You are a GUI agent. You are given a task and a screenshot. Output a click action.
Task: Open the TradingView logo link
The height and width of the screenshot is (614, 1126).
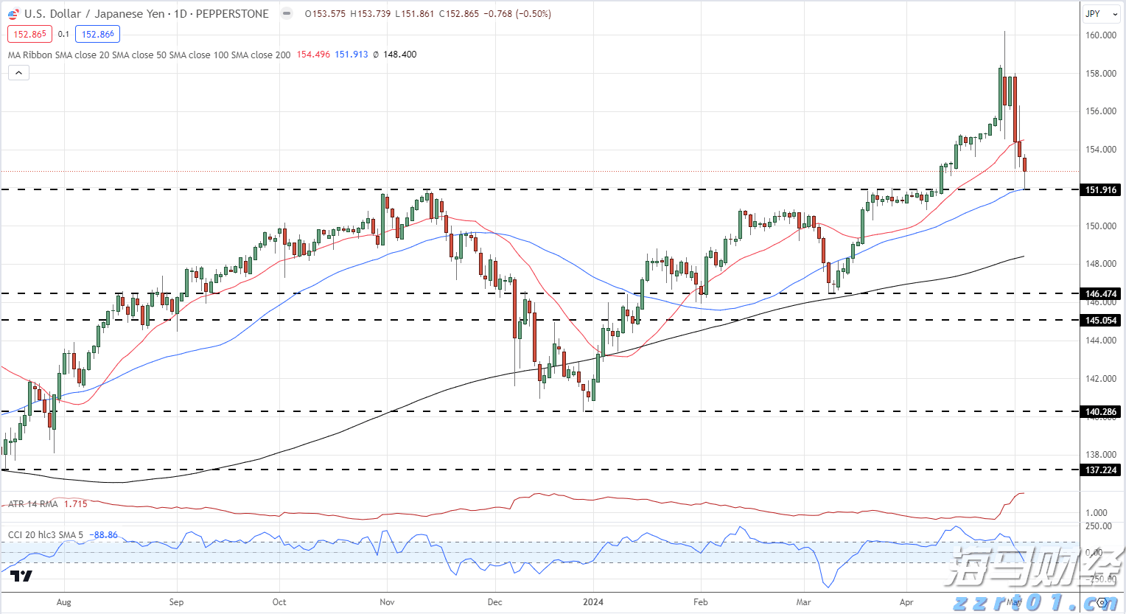(21, 576)
